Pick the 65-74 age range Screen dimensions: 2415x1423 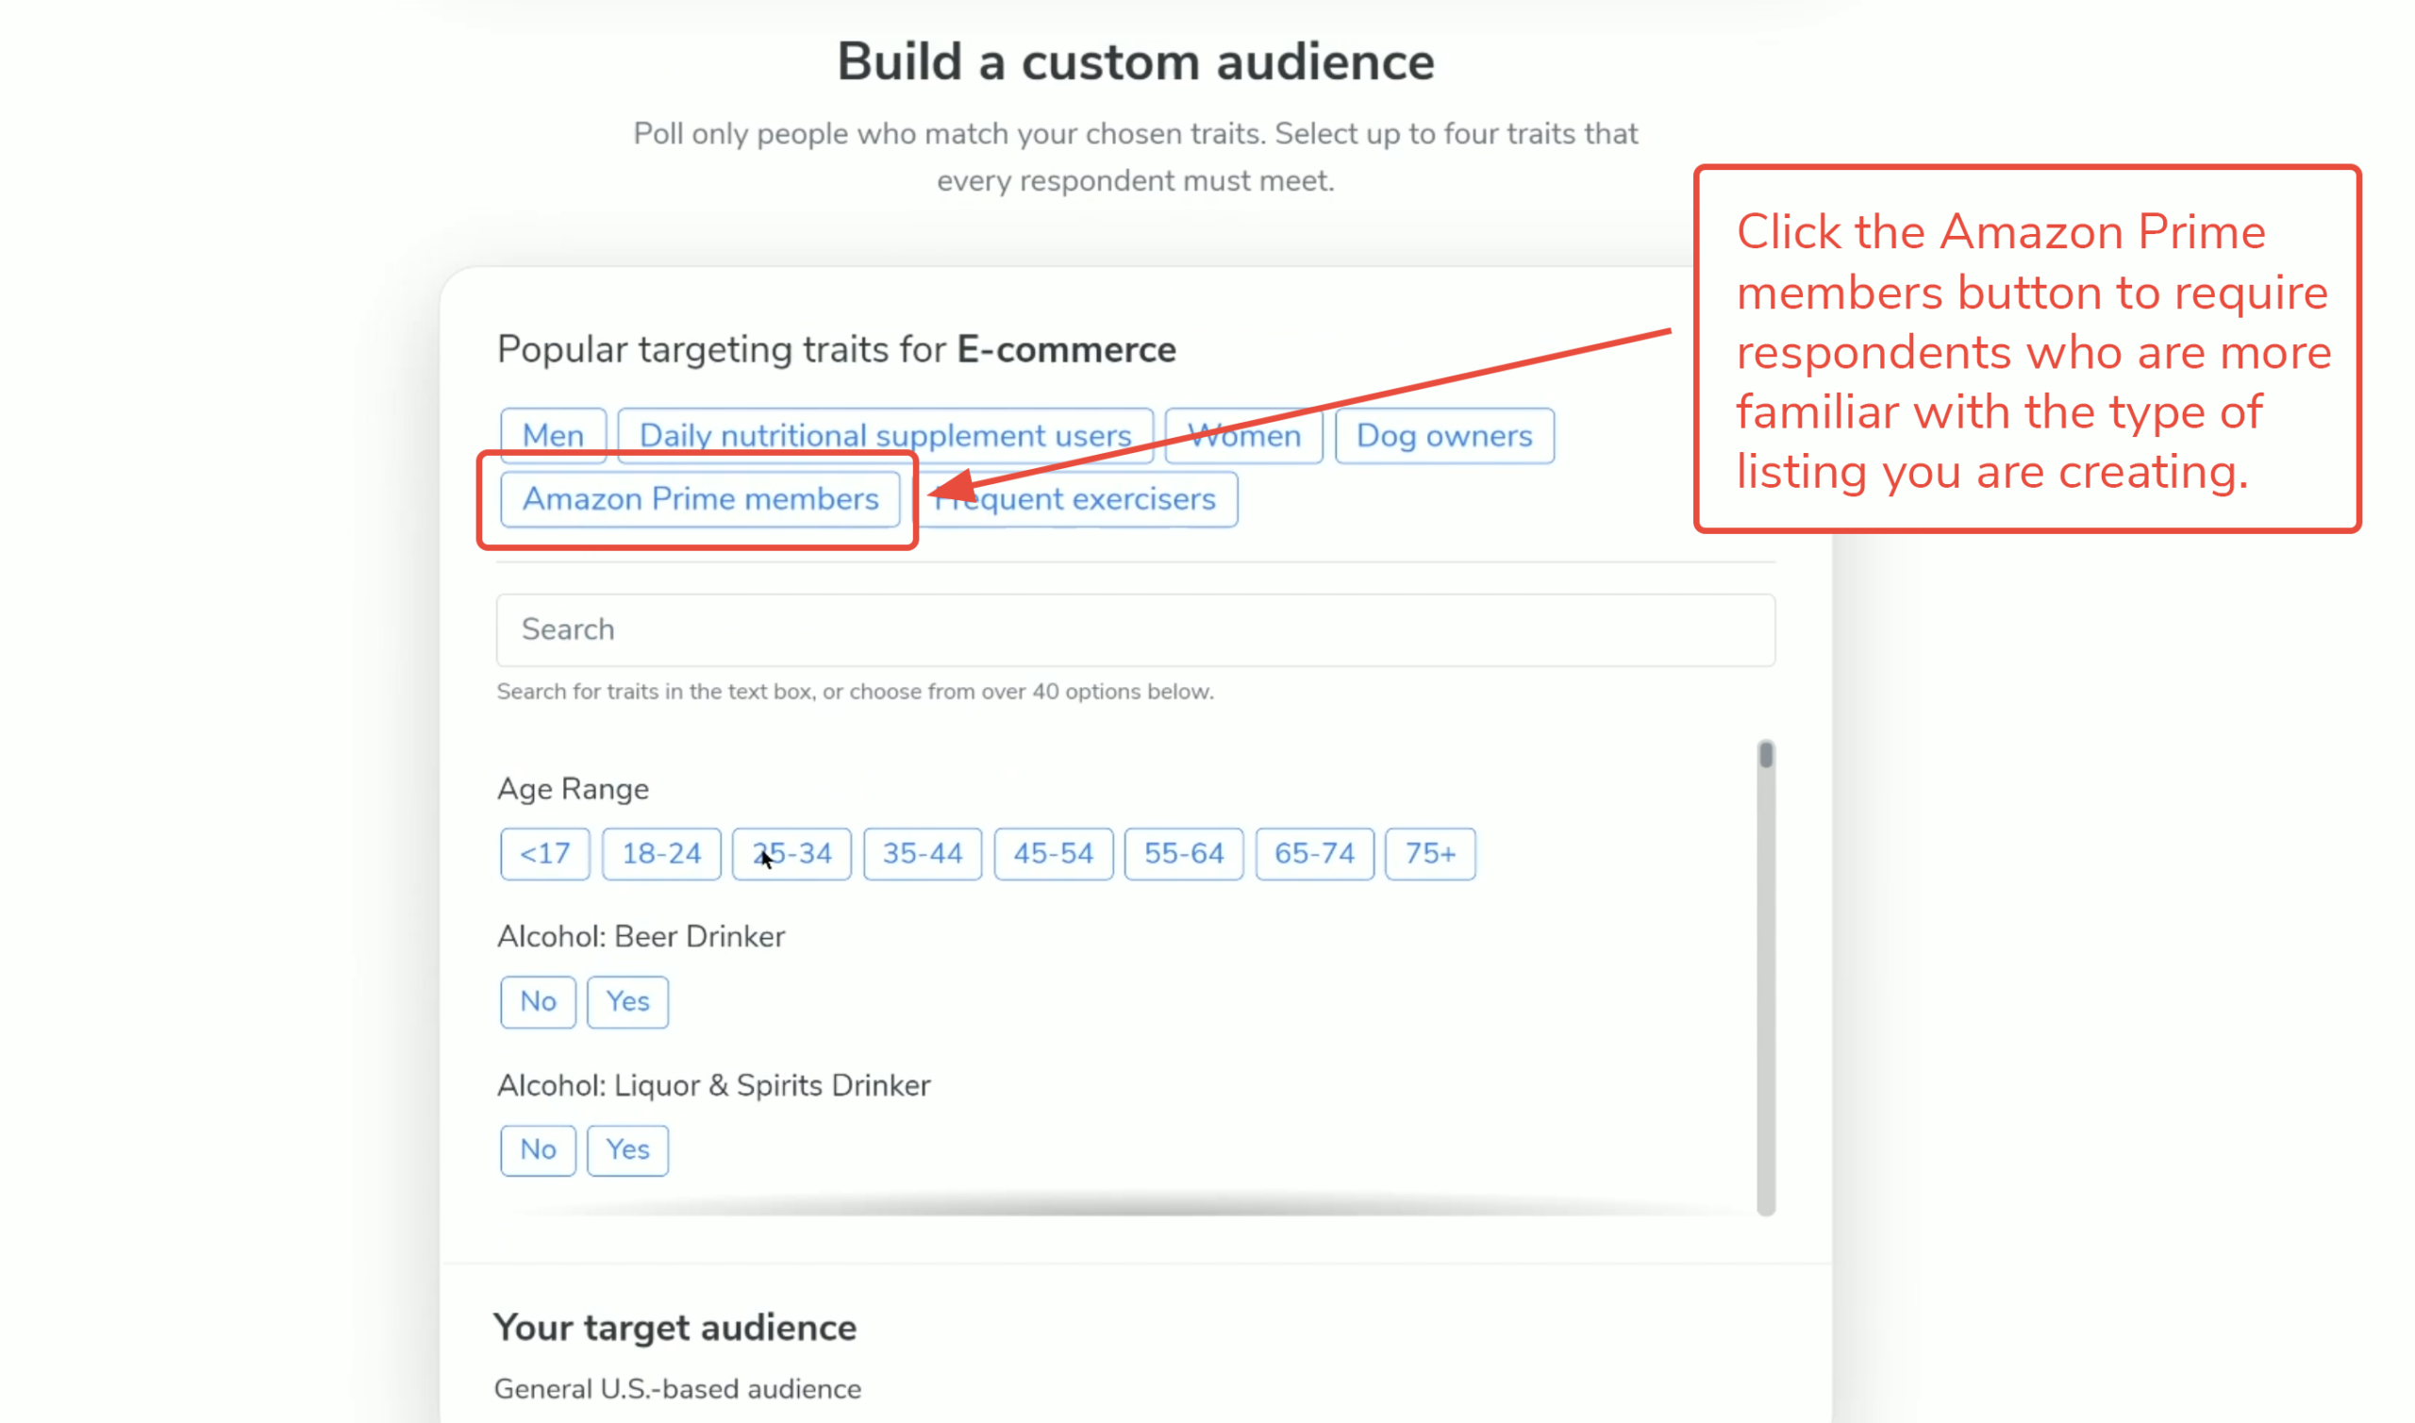coord(1314,852)
